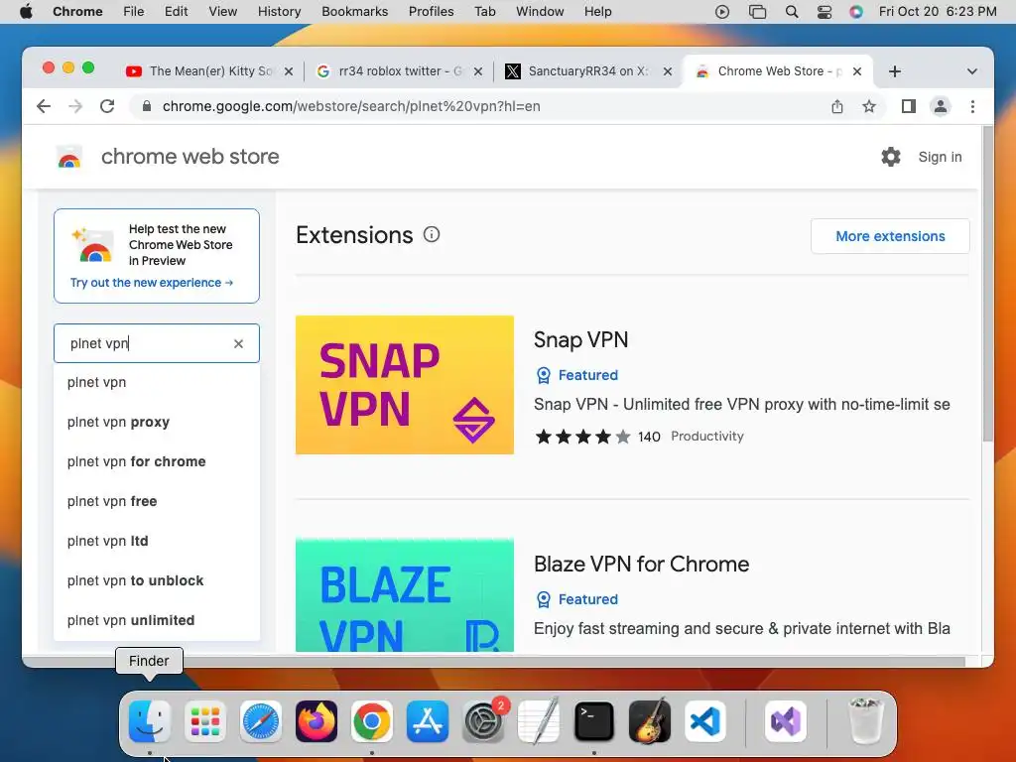The image size is (1016, 762).
Task: Choose suggestion 'plnet vpn unlimited'
Action: (x=157, y=620)
